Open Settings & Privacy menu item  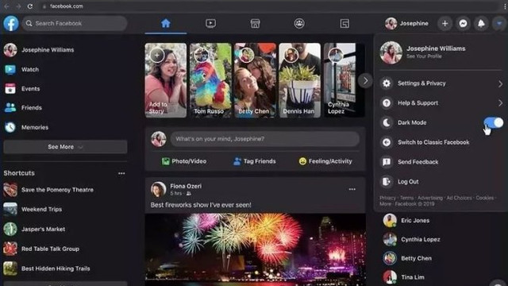click(441, 83)
